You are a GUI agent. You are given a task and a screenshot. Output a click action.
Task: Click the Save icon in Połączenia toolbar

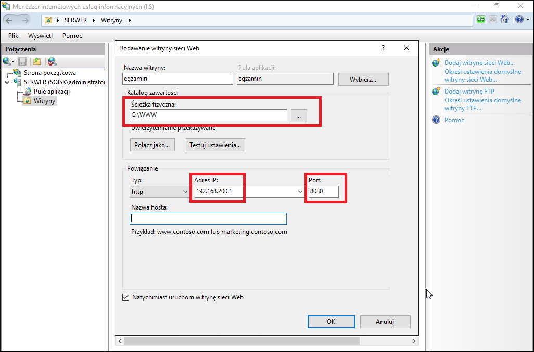click(22, 61)
